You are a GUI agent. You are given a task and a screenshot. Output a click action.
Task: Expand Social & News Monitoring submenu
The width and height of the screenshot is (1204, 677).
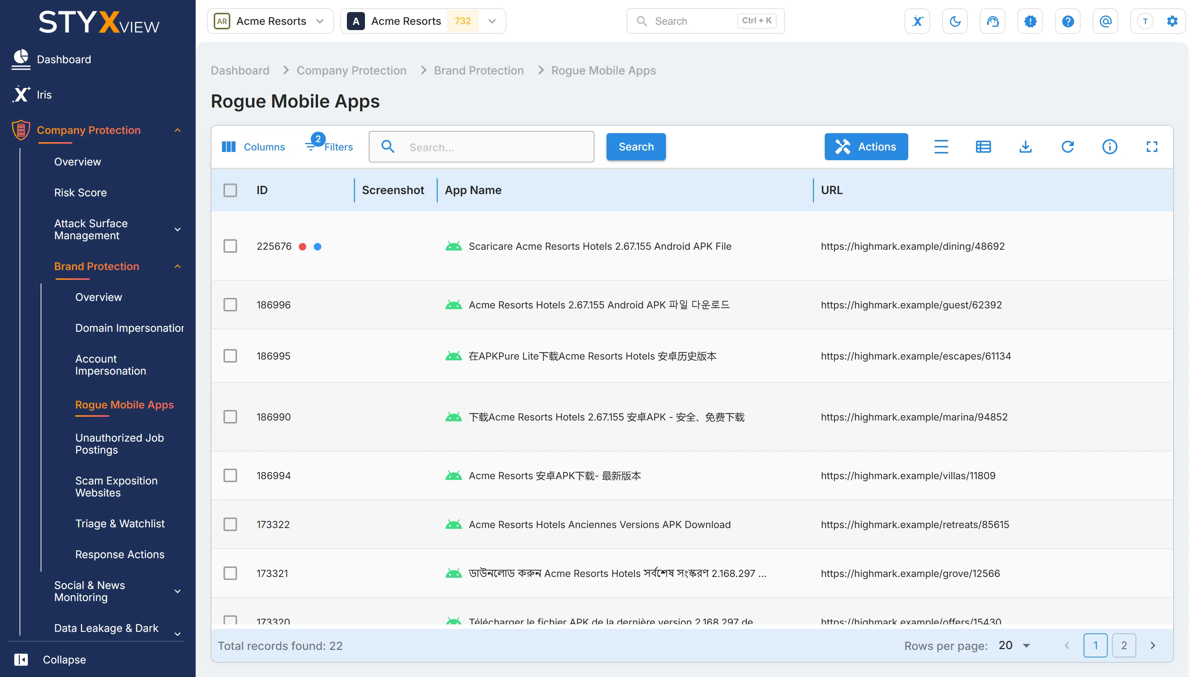(x=178, y=591)
